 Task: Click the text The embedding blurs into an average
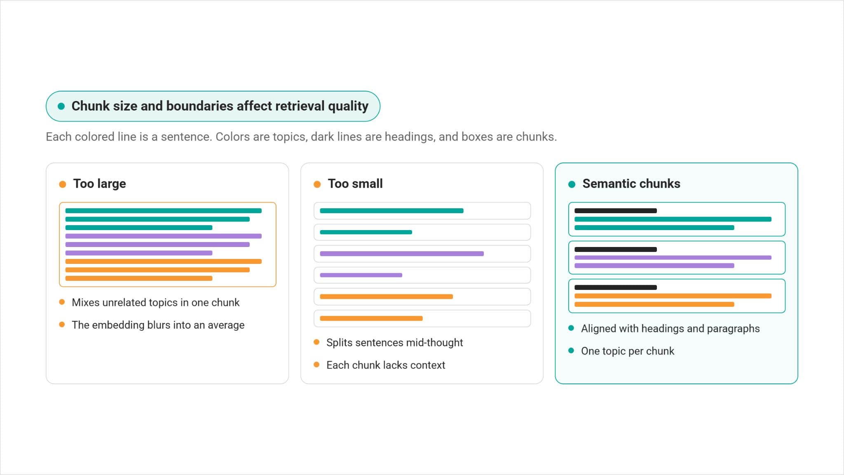point(158,325)
